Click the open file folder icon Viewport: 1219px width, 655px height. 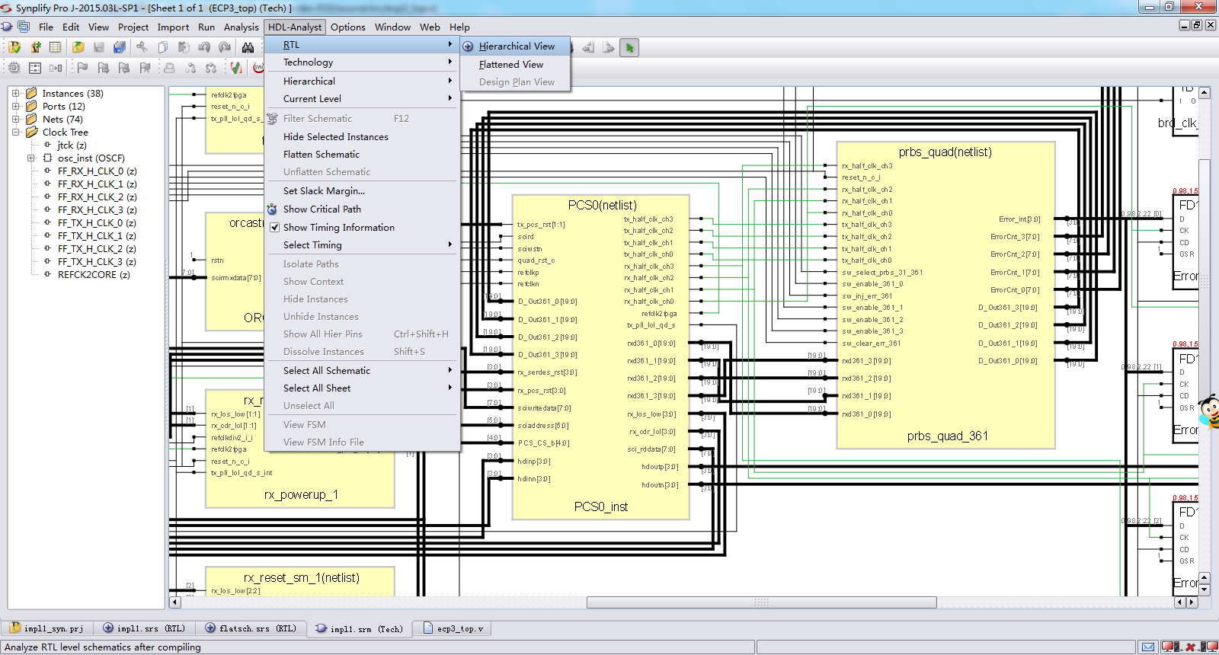click(78, 47)
